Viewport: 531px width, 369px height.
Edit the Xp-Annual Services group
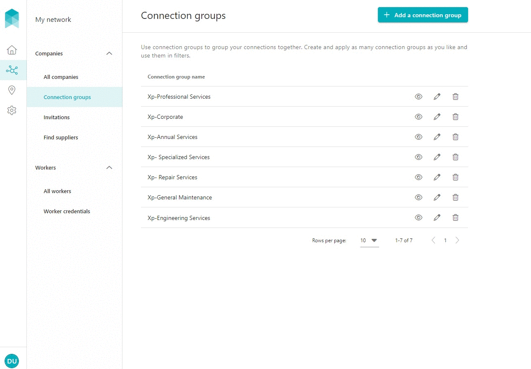click(x=437, y=137)
